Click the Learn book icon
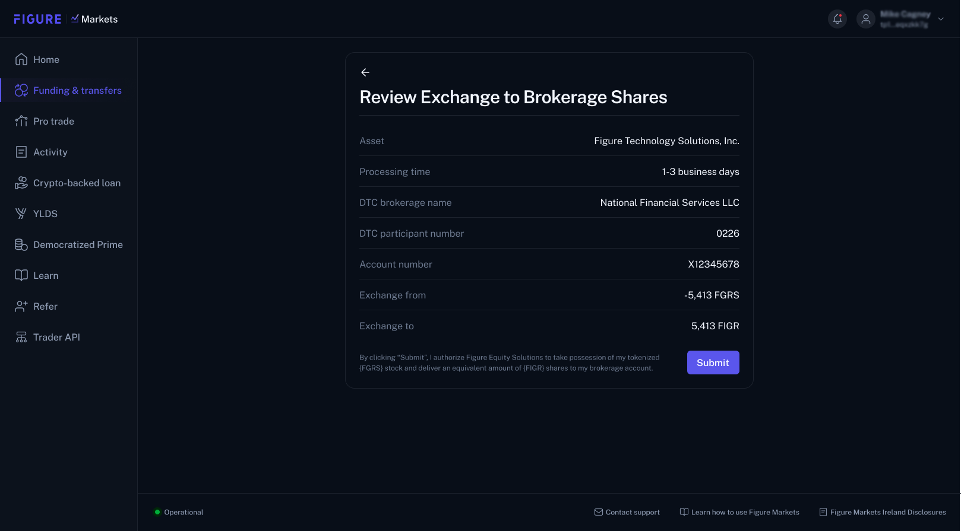Viewport: 961px width, 531px height. pos(21,275)
